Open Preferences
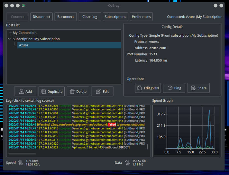This screenshot has width=229, height=175. click(x=141, y=17)
